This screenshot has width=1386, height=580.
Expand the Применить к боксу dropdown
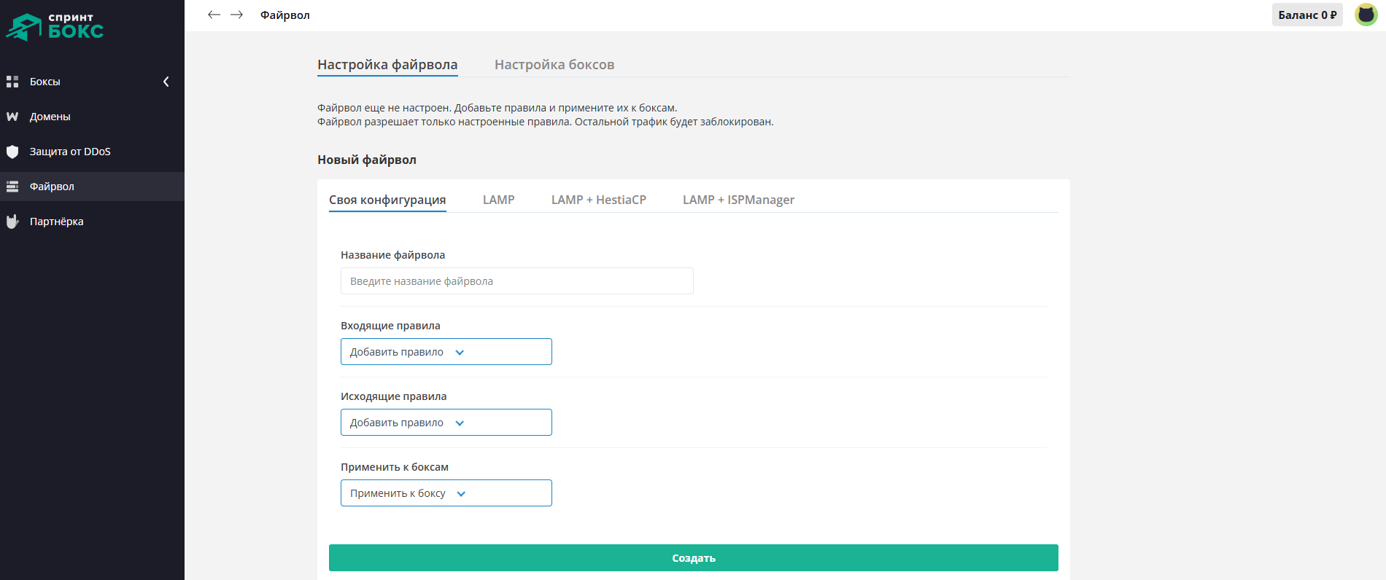pos(446,493)
